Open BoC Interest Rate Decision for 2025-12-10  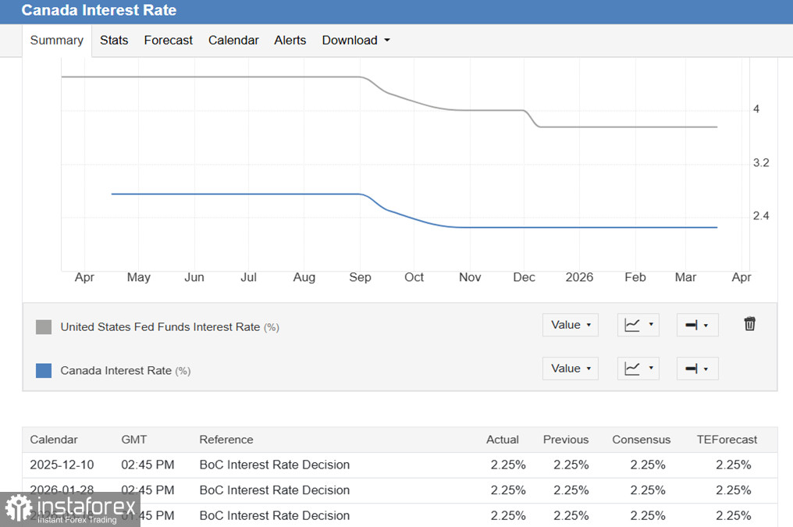[x=274, y=465]
